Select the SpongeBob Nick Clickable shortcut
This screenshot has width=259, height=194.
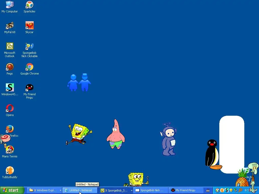click(x=29, y=50)
